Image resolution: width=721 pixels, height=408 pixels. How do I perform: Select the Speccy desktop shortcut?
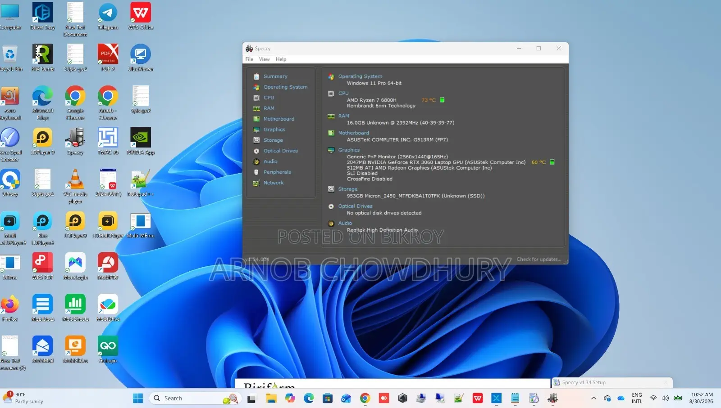pos(75,142)
